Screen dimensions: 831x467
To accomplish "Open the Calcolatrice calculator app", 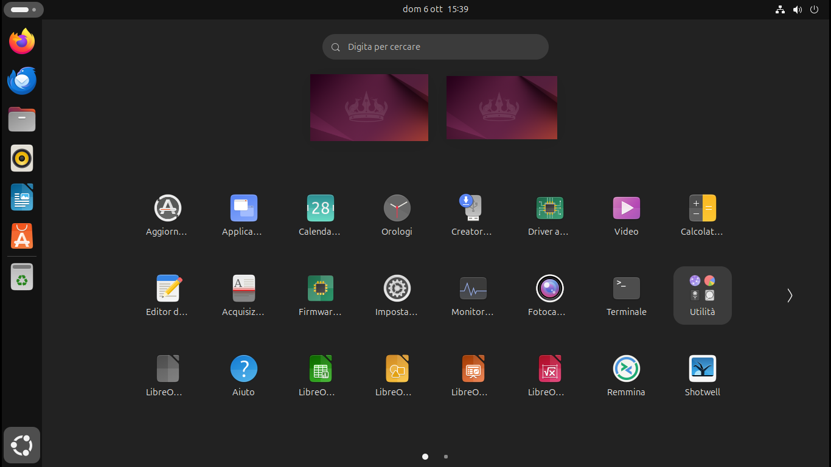I will [x=702, y=209].
